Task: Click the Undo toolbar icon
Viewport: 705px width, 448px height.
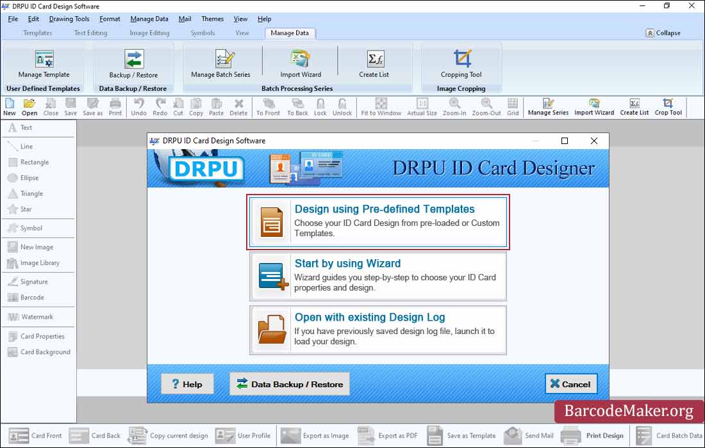Action: pos(139,108)
